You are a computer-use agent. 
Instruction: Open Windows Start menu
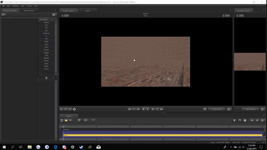[4, 147]
